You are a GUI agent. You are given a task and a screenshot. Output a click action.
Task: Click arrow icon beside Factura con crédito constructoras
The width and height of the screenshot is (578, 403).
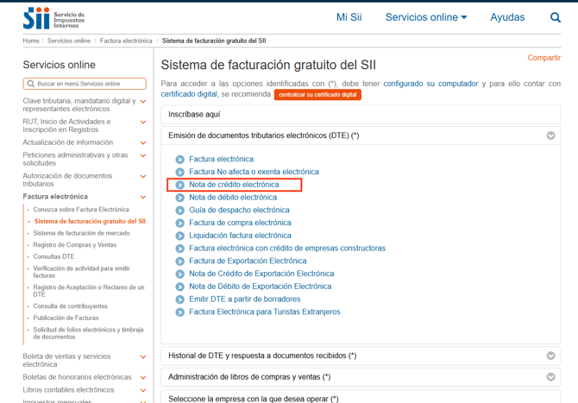180,249
